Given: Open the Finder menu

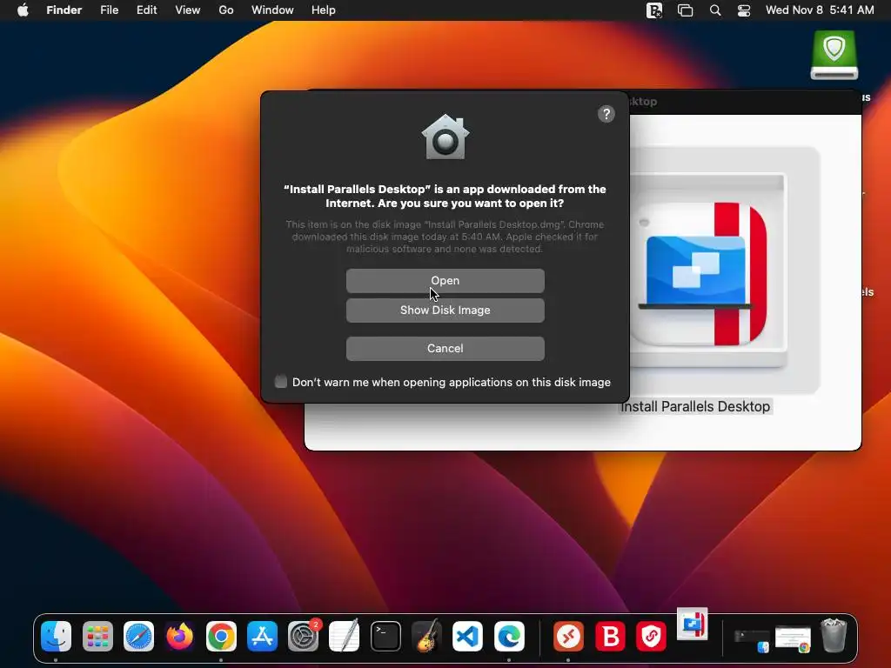Looking at the screenshot, I should click(64, 10).
